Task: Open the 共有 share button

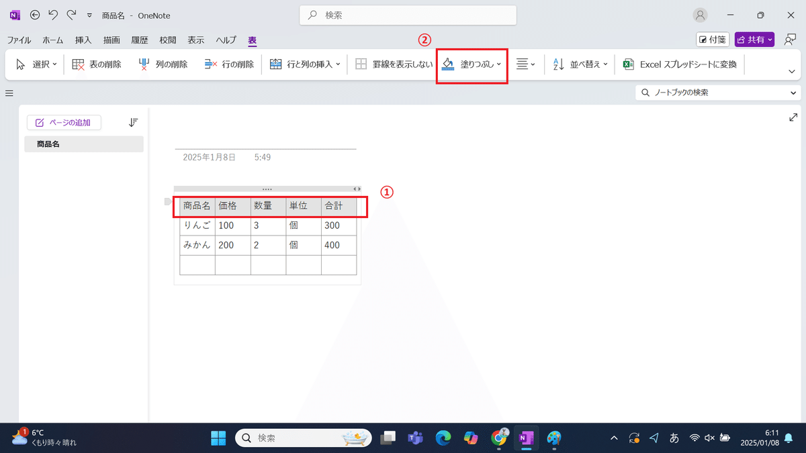Action: point(756,40)
